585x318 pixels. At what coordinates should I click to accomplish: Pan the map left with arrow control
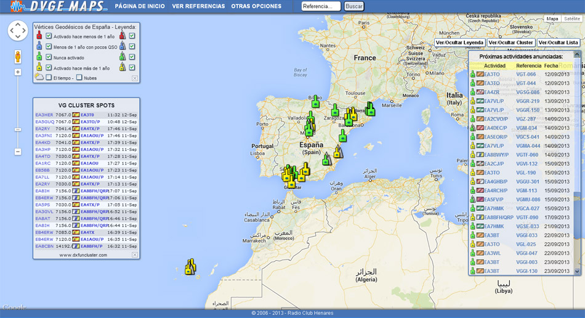point(11,31)
